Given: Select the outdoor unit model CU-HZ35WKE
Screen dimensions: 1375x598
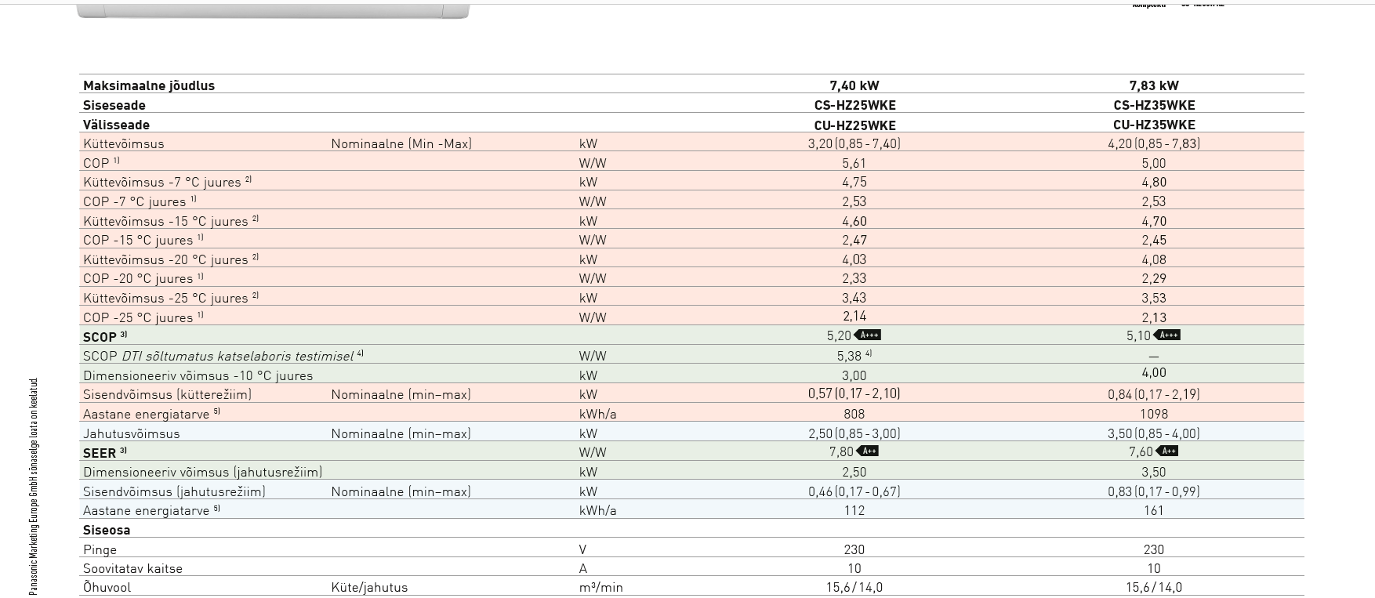Looking at the screenshot, I should (x=1154, y=125).
